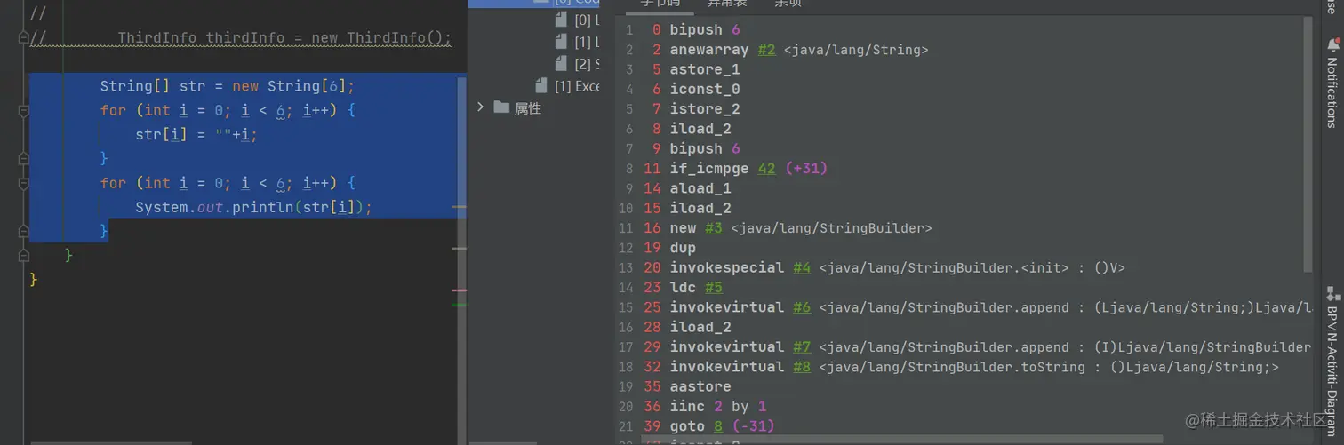Select the file icon of tree row [0] L
This screenshot has width=1344, height=445.
pyautogui.click(x=561, y=20)
